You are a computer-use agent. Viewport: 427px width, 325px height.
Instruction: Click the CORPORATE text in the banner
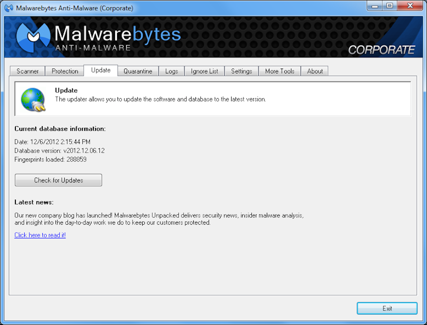[x=382, y=50]
